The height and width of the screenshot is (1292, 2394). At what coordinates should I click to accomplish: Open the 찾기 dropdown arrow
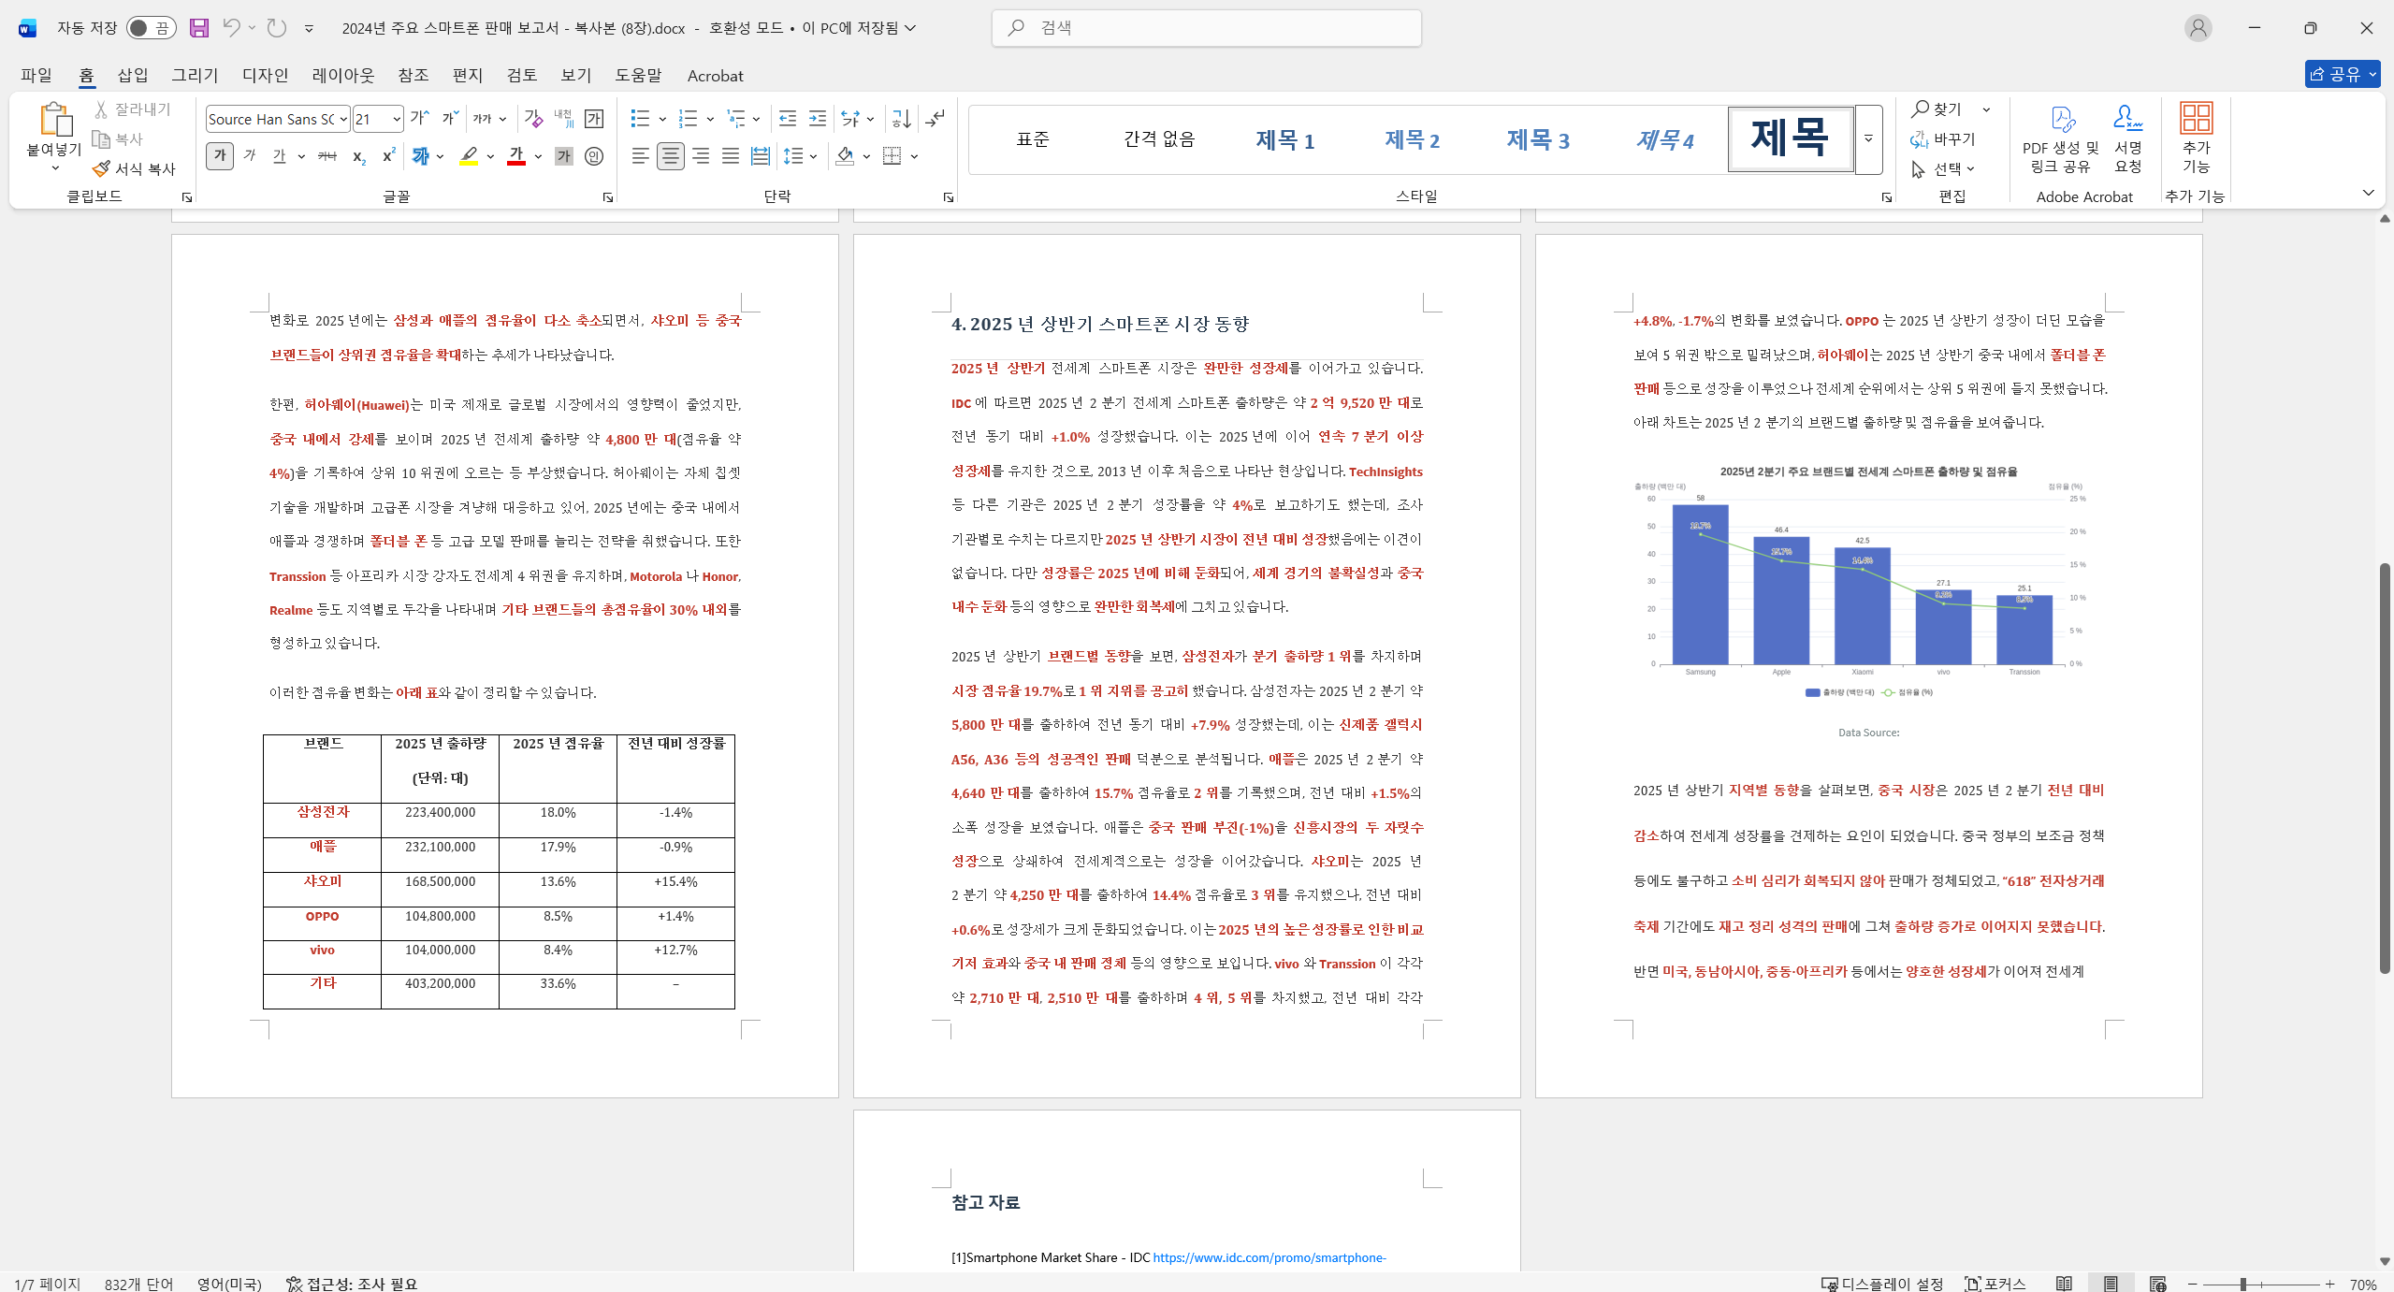pyautogui.click(x=1986, y=109)
